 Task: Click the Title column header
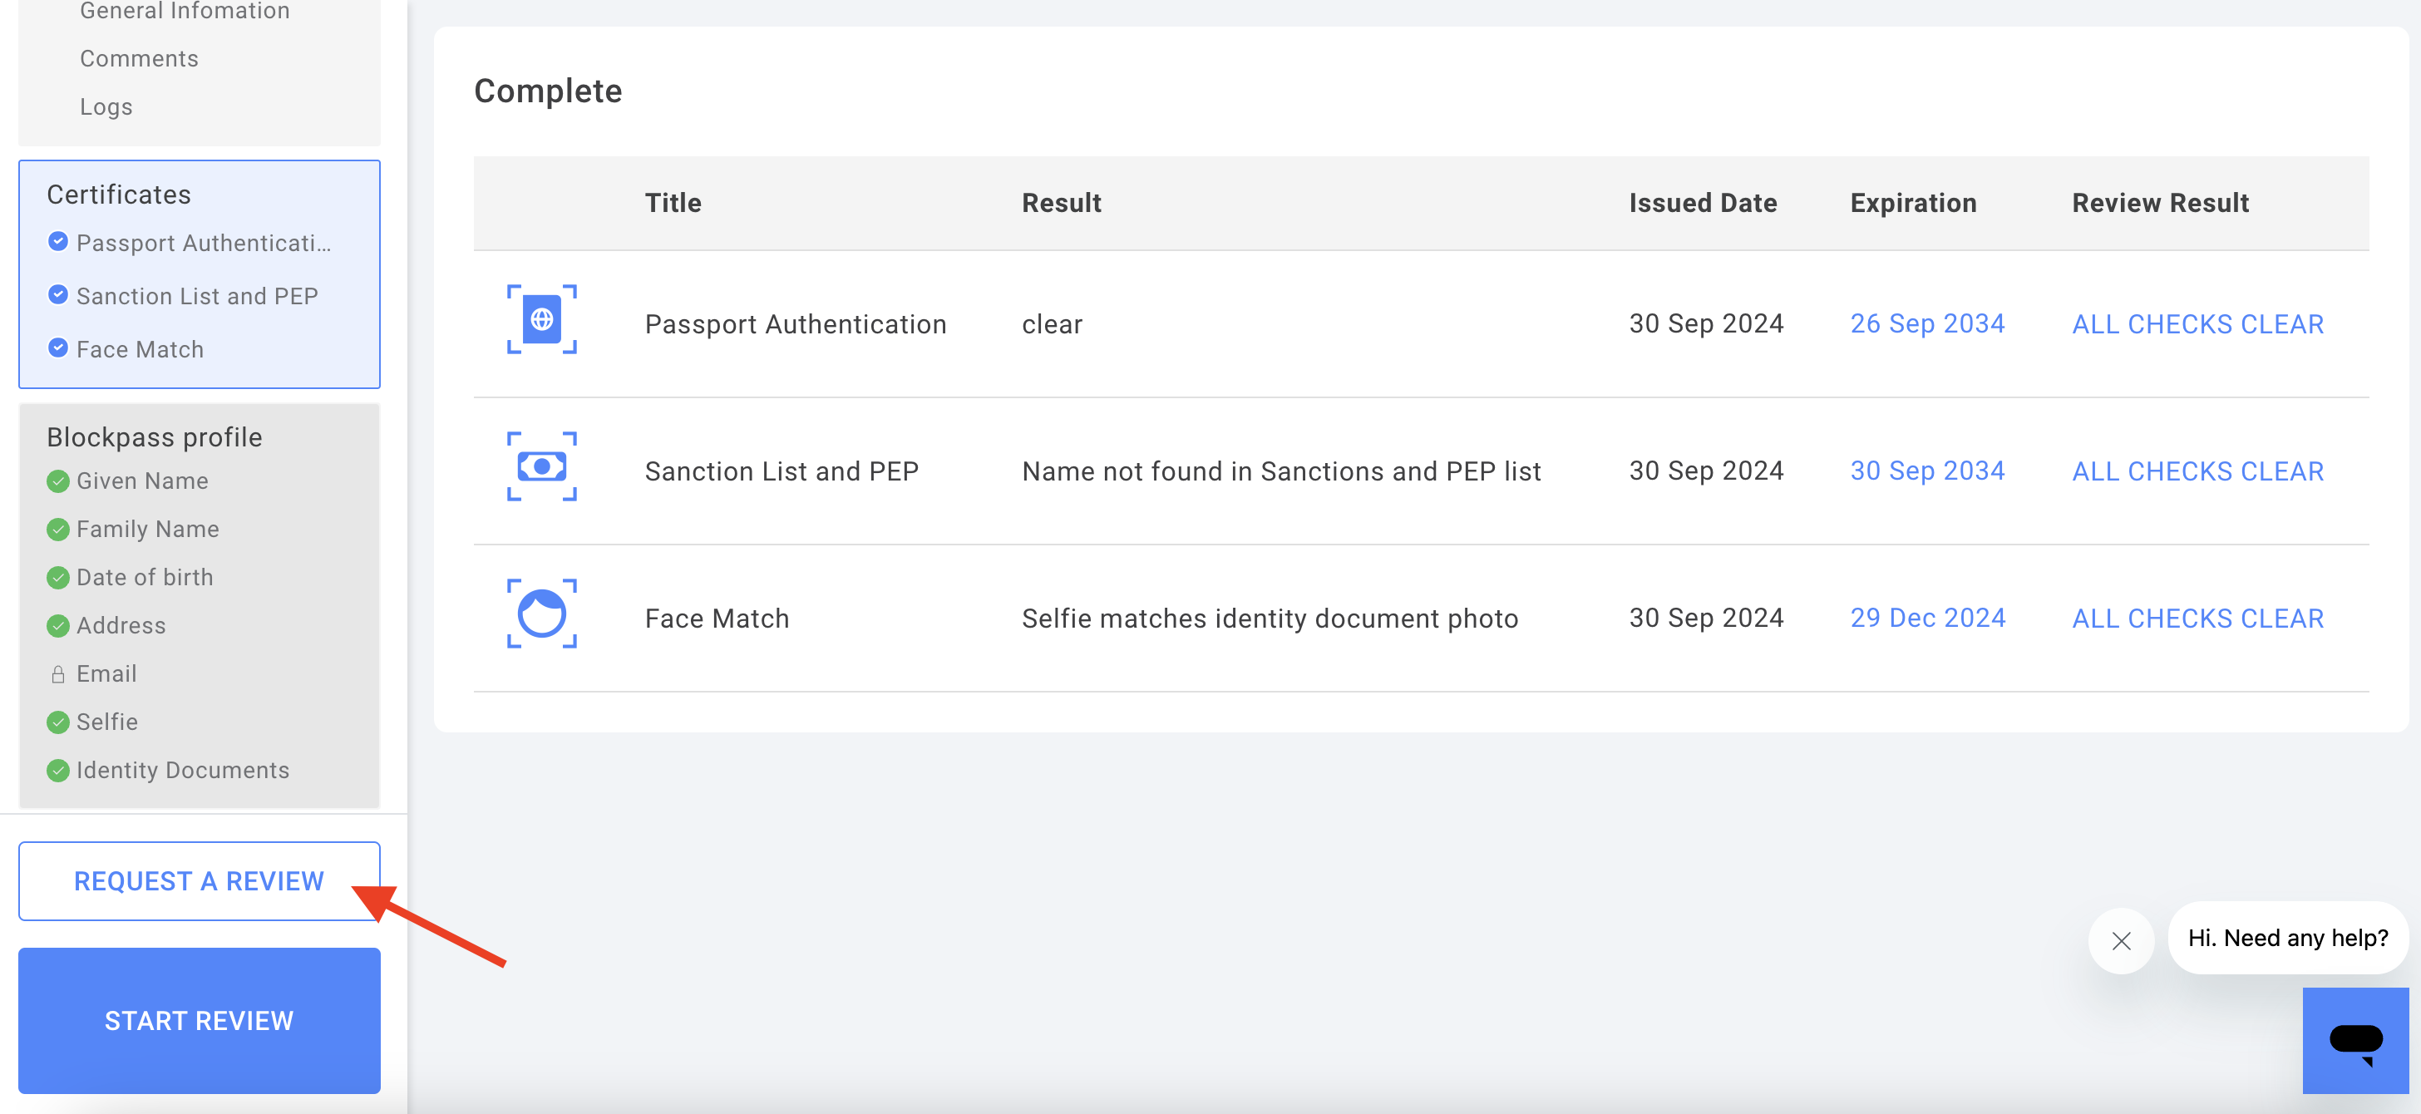pyautogui.click(x=673, y=203)
